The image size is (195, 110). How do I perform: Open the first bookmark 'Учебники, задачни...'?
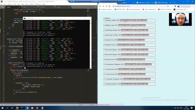click(x=106, y=9)
